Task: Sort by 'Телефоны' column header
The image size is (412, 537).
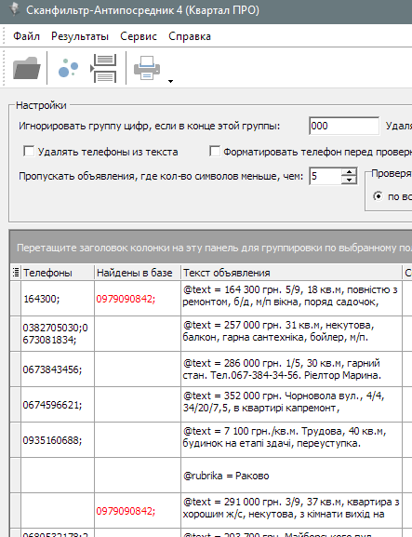Action: (x=57, y=273)
